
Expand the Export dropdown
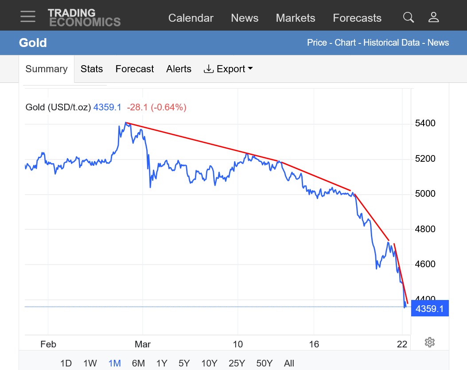pos(228,69)
